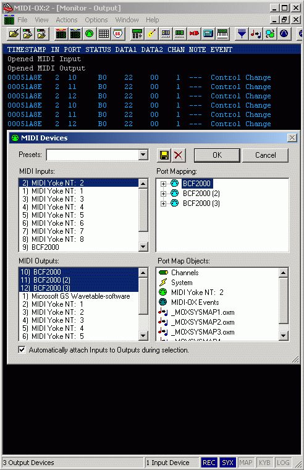This screenshot has width=304, height=470.
Task: Toggle the KYB status bar indicator
Action: 264,463
